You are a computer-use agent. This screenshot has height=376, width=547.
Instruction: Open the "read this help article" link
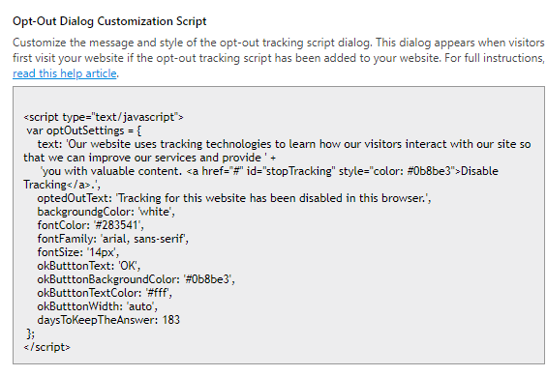pos(65,73)
